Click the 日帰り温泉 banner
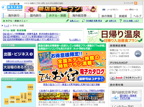 (x=115, y=36)
